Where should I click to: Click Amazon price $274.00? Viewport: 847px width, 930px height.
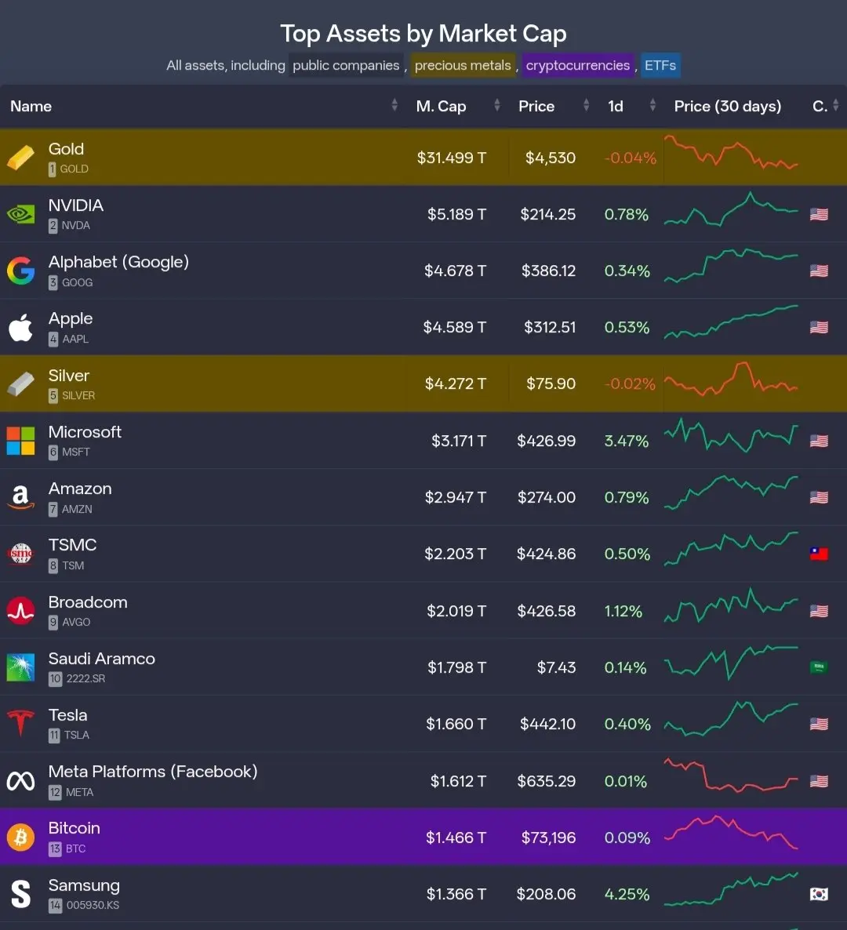click(547, 497)
